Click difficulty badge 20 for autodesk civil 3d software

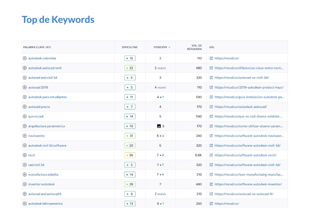click(x=130, y=146)
